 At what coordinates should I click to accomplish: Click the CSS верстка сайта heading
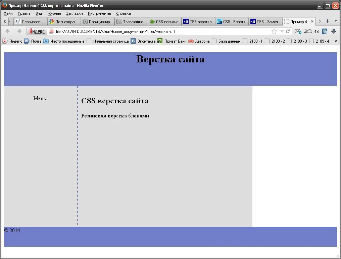point(114,101)
